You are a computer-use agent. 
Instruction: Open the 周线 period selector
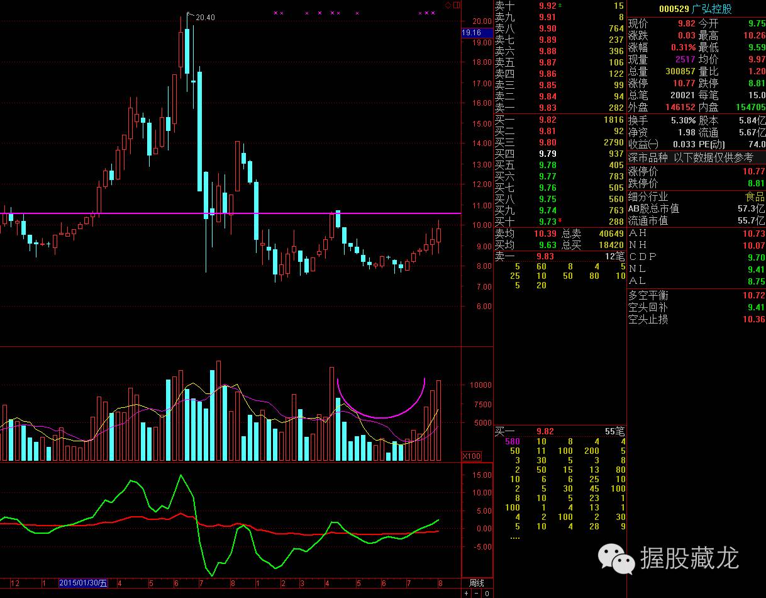click(x=477, y=583)
